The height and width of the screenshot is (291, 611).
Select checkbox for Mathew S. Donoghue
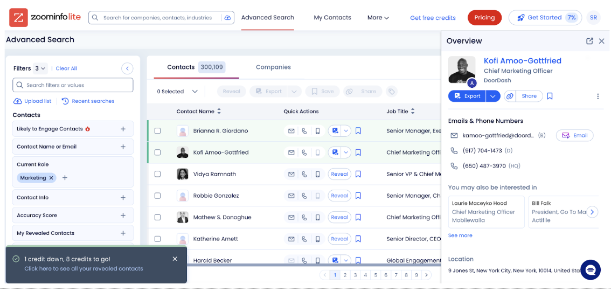157,217
